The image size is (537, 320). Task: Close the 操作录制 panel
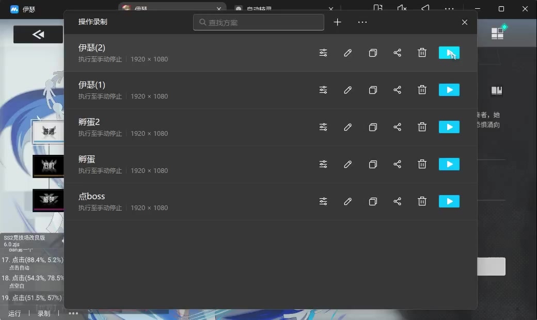tap(465, 22)
